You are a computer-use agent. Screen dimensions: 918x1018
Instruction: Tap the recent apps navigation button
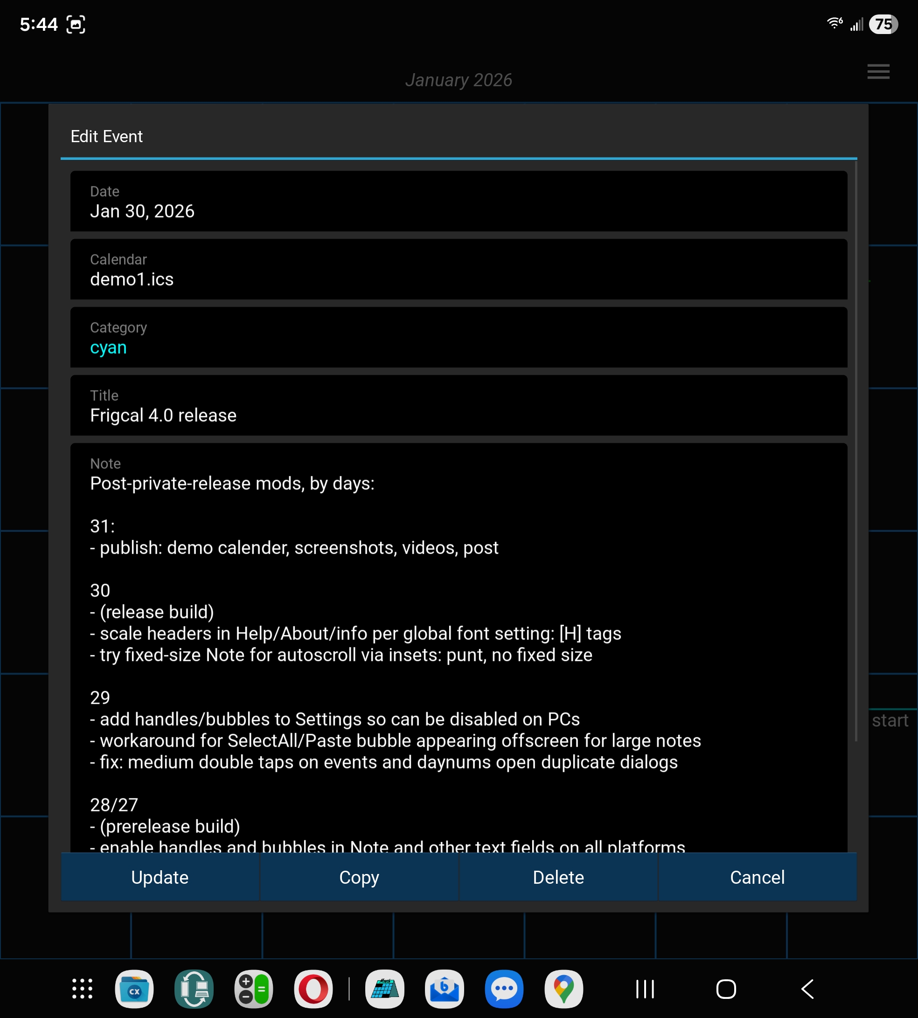(x=645, y=989)
